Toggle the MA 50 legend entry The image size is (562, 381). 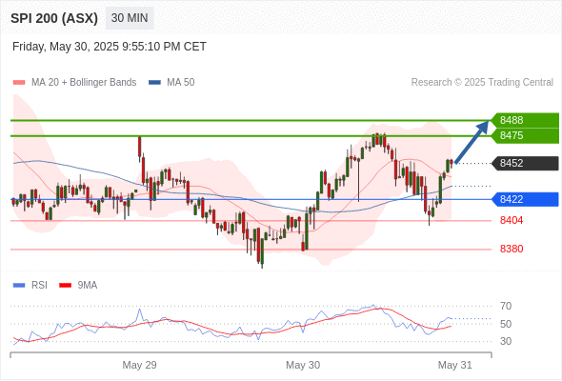171,83
